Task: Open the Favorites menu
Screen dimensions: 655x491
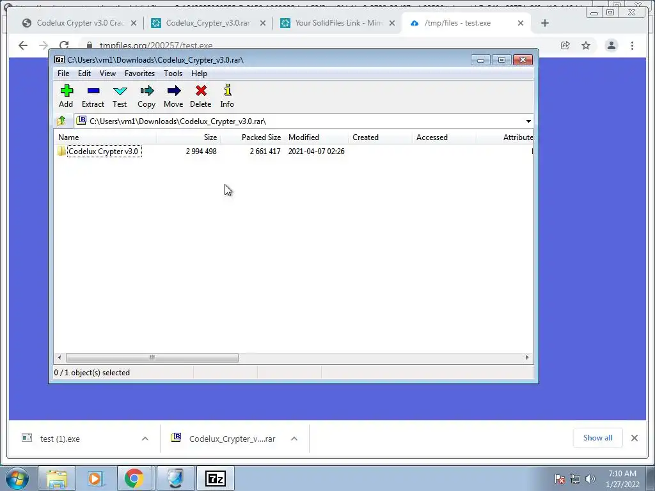Action: [139, 74]
